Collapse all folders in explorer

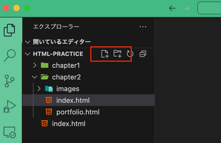click(143, 54)
